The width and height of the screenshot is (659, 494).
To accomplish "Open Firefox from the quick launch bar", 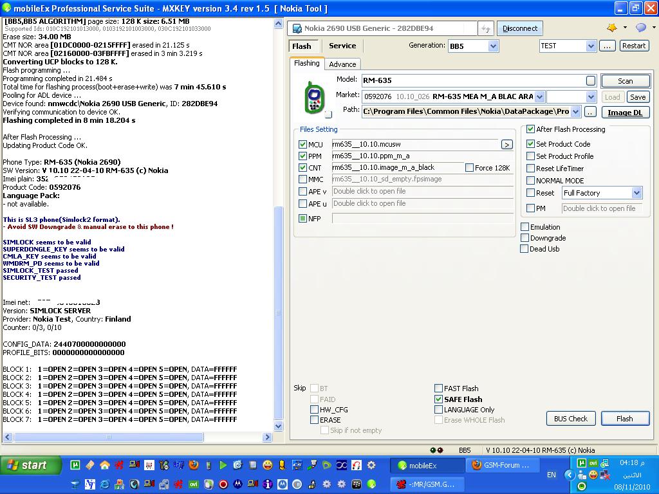I will 194,465.
